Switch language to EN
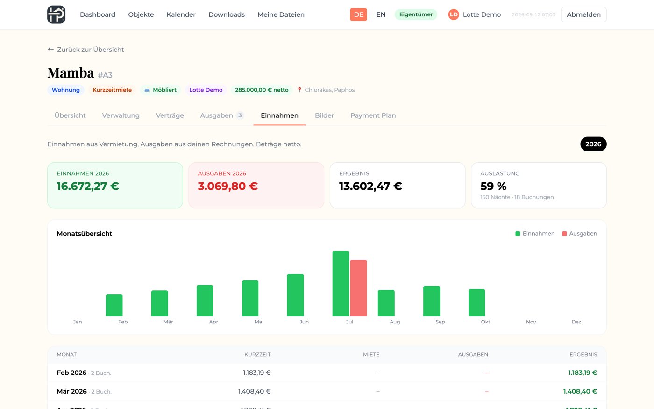This screenshot has width=654, height=409. tap(381, 14)
